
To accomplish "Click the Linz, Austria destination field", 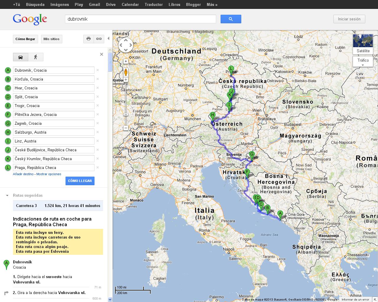I will [x=53, y=141].
